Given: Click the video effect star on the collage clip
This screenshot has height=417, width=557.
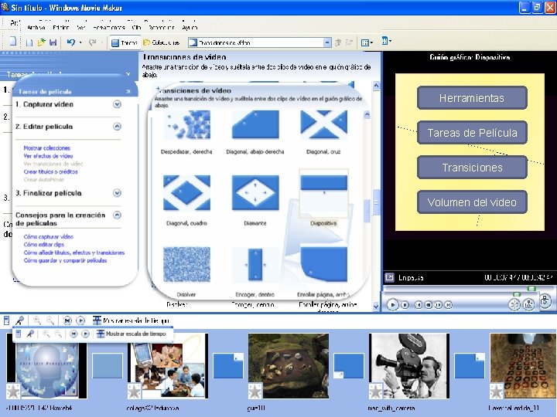Looking at the screenshot, I should pos(135,392).
